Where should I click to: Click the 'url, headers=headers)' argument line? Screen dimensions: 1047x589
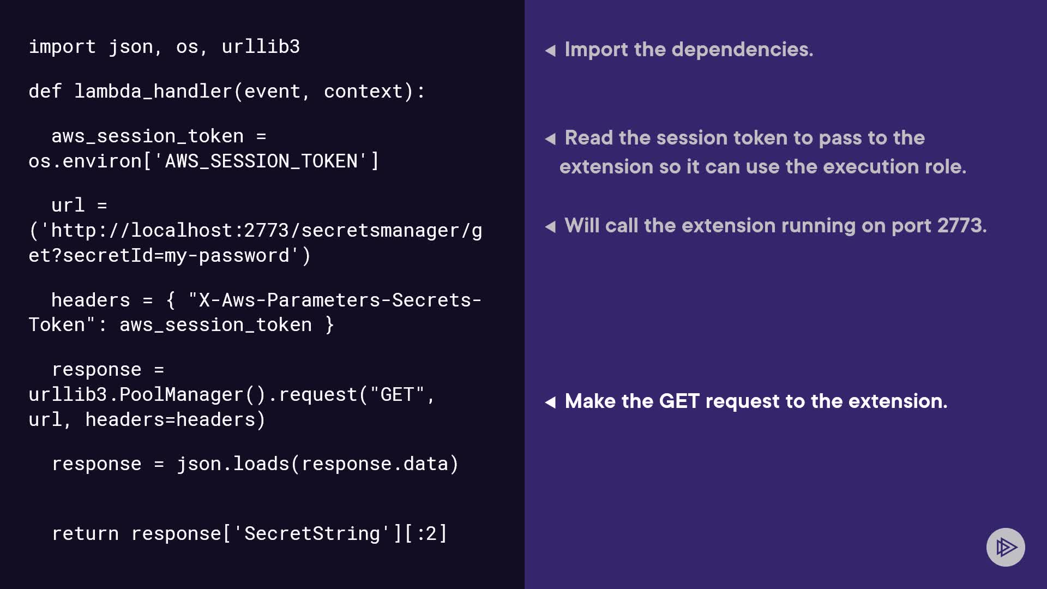[x=147, y=420]
